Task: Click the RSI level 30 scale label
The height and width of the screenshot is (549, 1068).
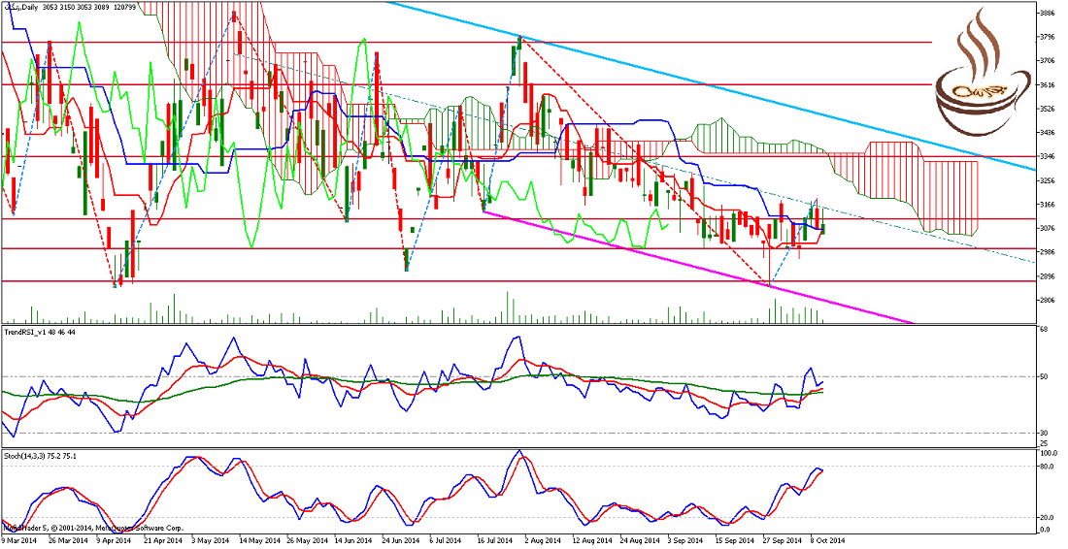Action: (1043, 433)
